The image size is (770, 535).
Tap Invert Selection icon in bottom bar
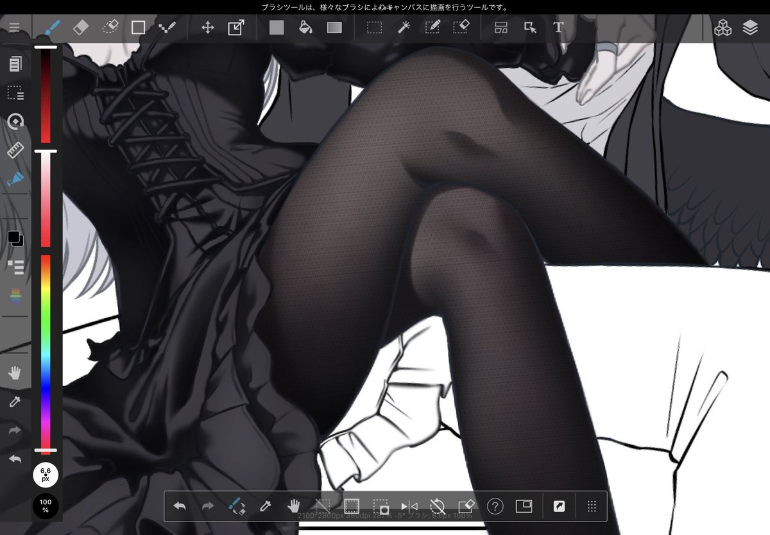pos(381,506)
